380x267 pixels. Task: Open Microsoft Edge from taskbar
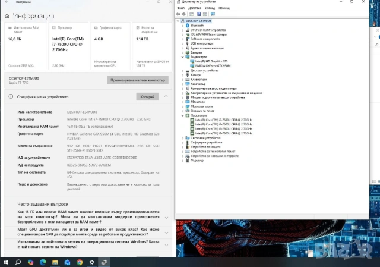click(x=43, y=262)
